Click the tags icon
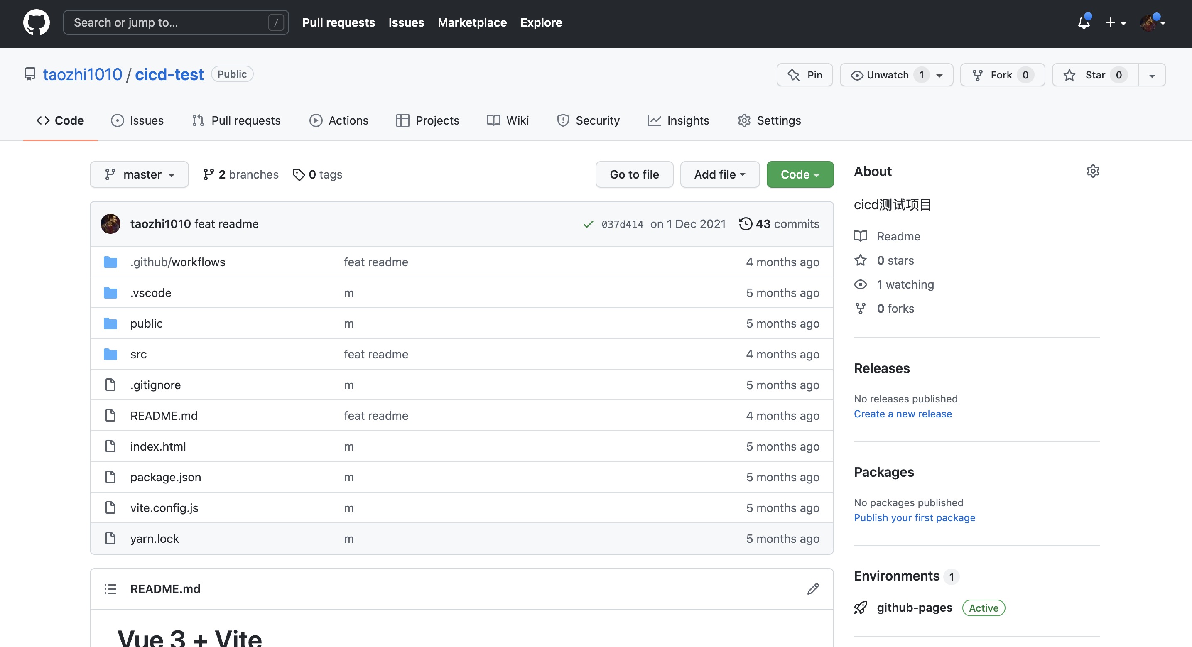Screen dimensions: 1192x647 tap(299, 174)
